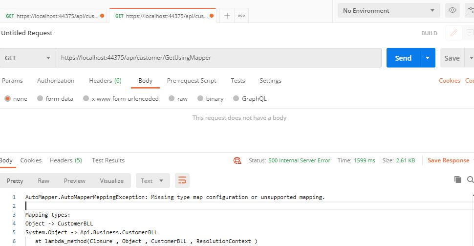Open the No Environment dropdown
The image size is (474, 246).
tap(388, 11)
